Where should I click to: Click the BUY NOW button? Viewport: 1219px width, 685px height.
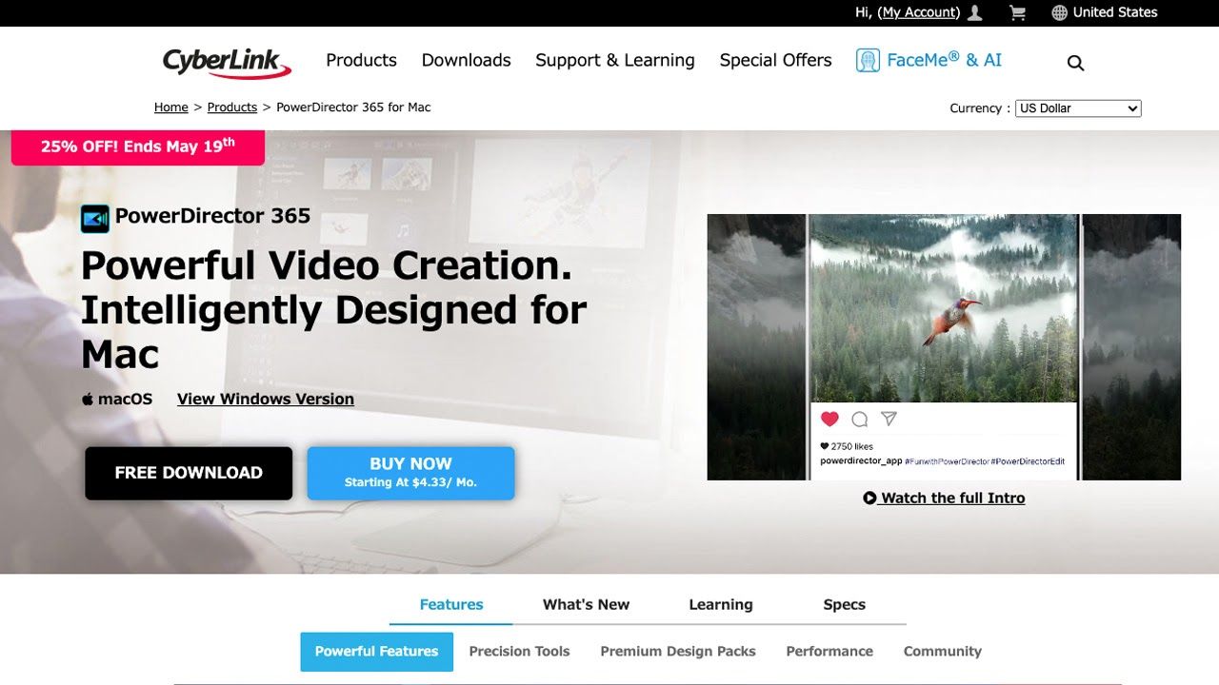[410, 472]
